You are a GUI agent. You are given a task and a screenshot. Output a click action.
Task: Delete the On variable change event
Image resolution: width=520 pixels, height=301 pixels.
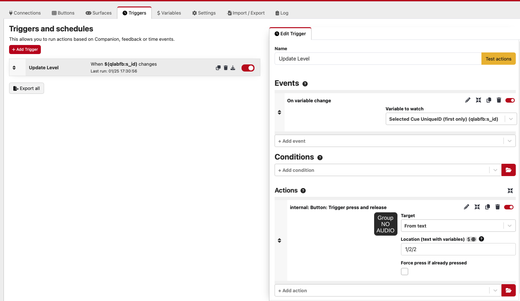pyautogui.click(x=499, y=100)
